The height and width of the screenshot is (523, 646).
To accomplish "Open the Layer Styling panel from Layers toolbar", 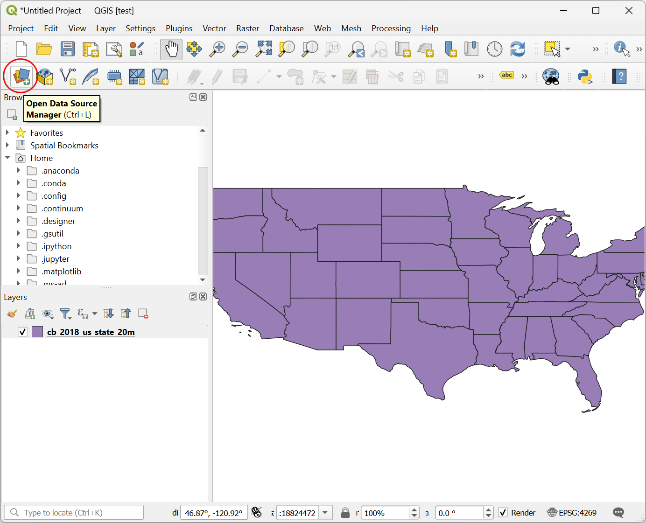I will click(11, 314).
